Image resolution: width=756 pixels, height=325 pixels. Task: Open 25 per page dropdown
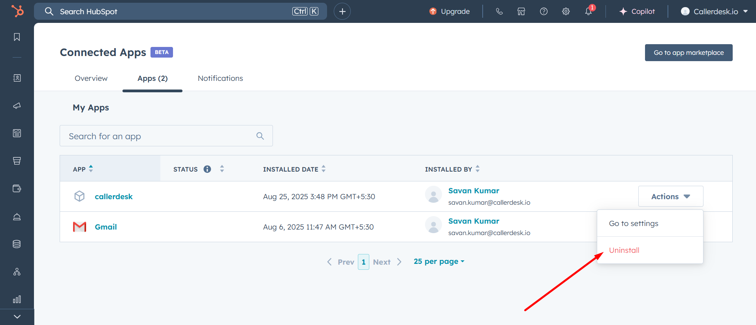[x=439, y=261]
